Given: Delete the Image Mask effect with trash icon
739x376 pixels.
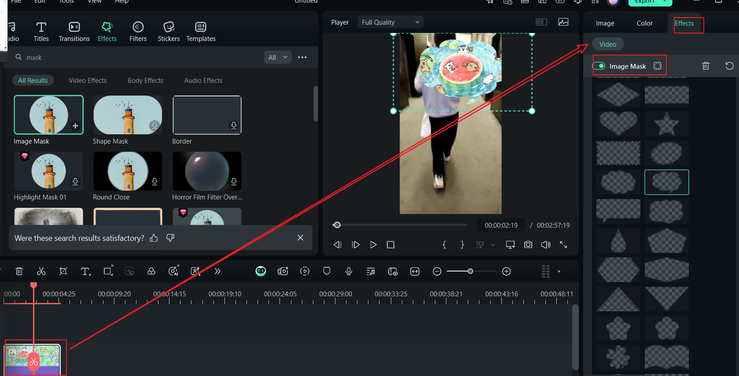Looking at the screenshot, I should tap(706, 66).
